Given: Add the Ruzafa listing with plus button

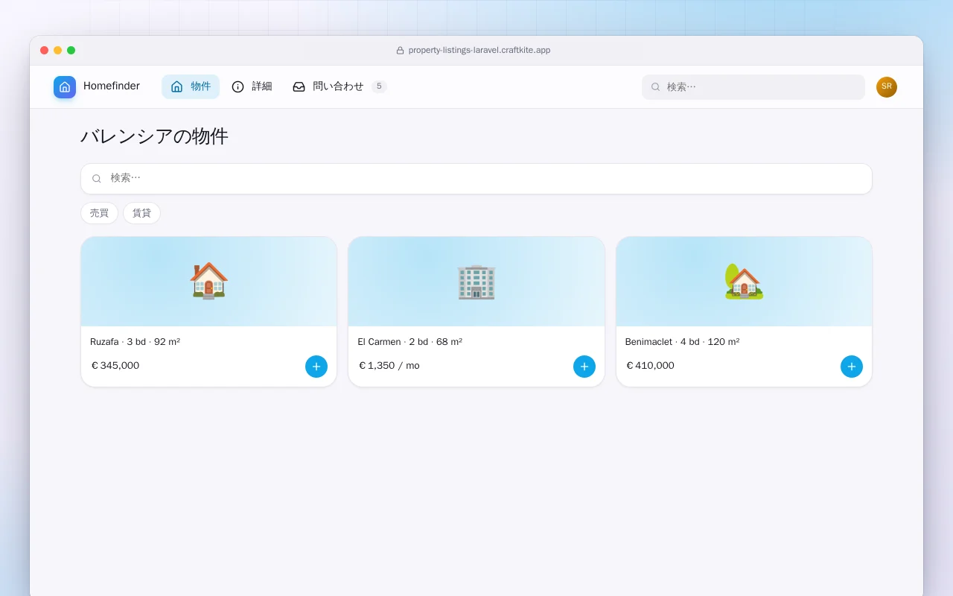Looking at the screenshot, I should tap(316, 367).
